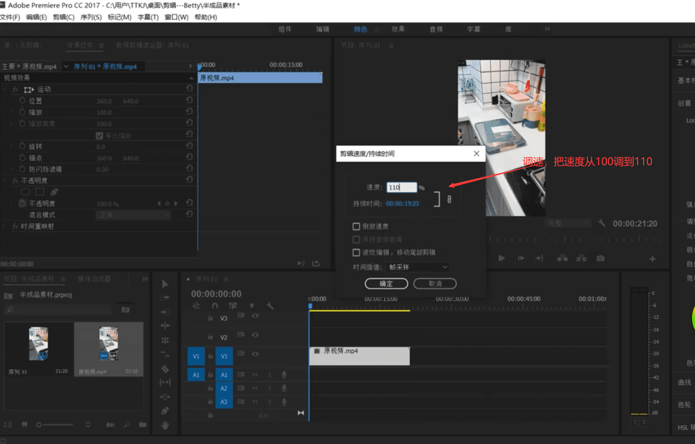Open the Blend Mode dropdown
The height and width of the screenshot is (444, 695).
point(133,215)
